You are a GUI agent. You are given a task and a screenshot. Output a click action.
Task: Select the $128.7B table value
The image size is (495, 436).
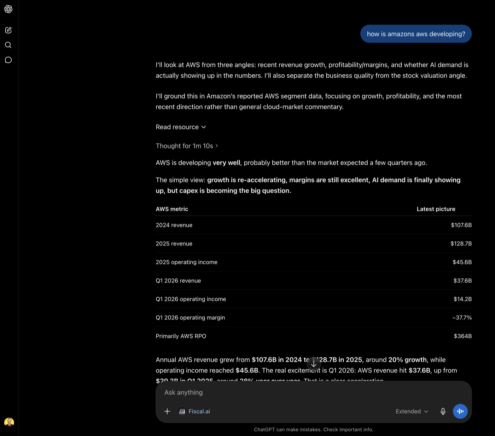(461, 243)
